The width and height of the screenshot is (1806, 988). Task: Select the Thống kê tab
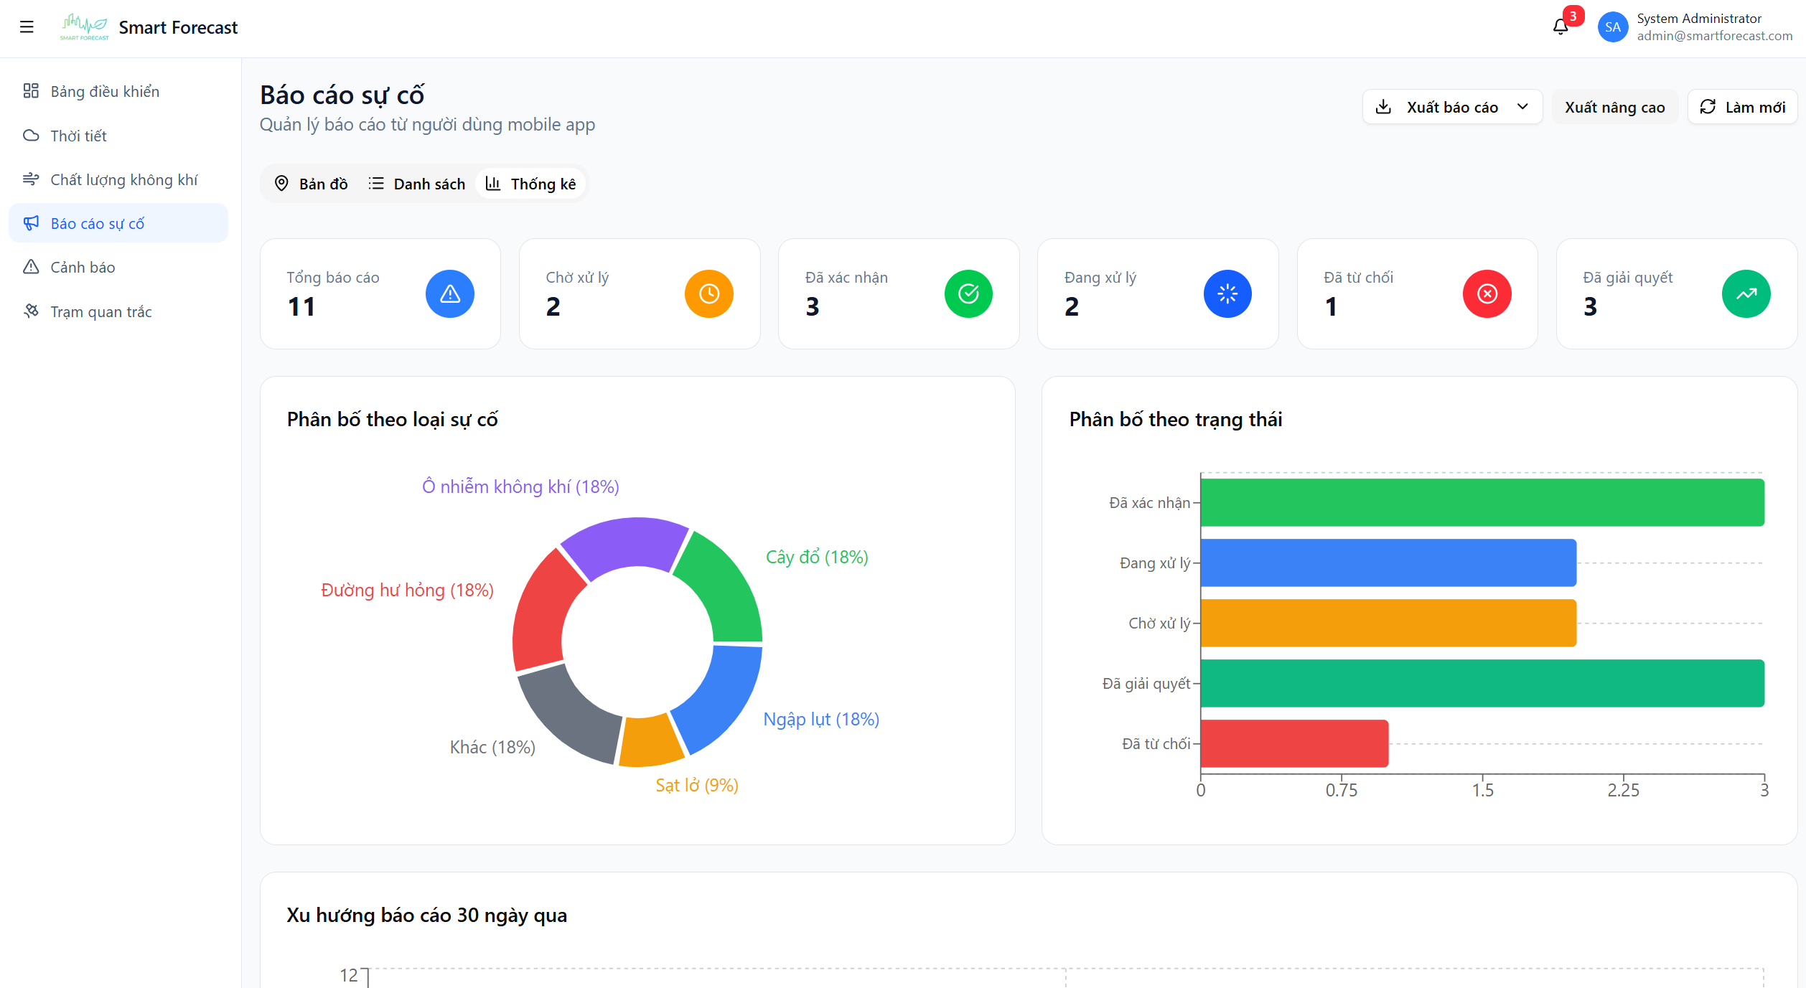click(x=531, y=184)
